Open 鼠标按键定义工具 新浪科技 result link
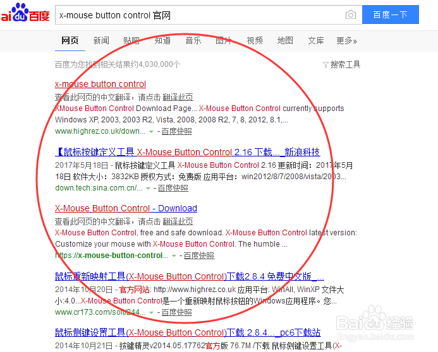This screenshot has height=352, width=438. click(188, 152)
